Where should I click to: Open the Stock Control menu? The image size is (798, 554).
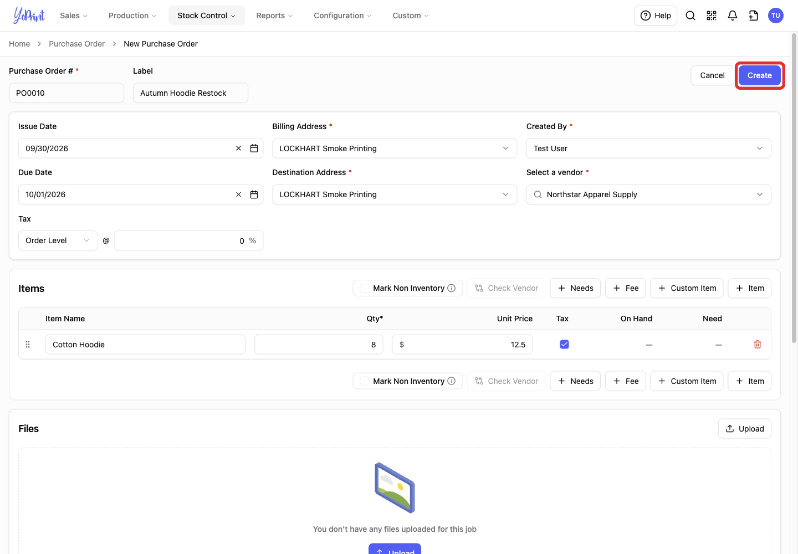tap(207, 16)
